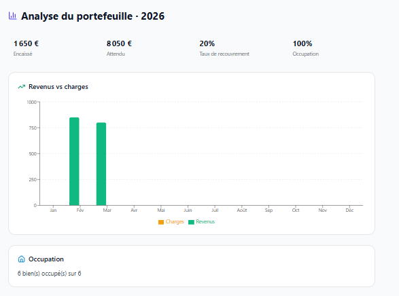This screenshot has height=296, width=399.
Task: Click the "Revenus vs charges" chart title
Action: (x=58, y=87)
